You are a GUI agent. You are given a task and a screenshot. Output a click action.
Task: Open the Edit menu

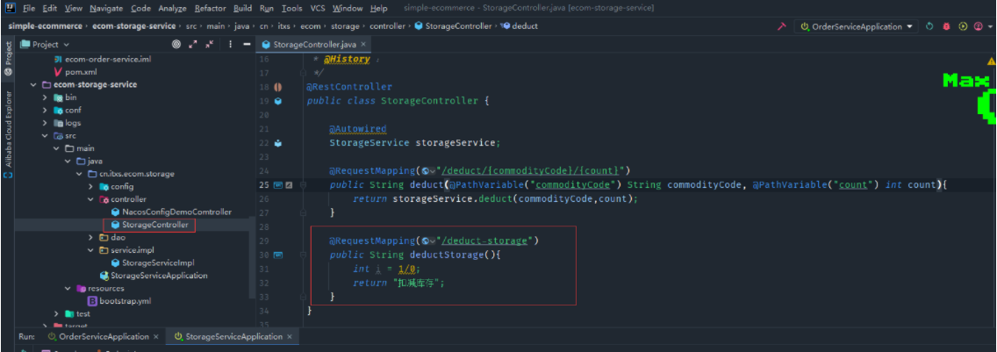coord(49,9)
